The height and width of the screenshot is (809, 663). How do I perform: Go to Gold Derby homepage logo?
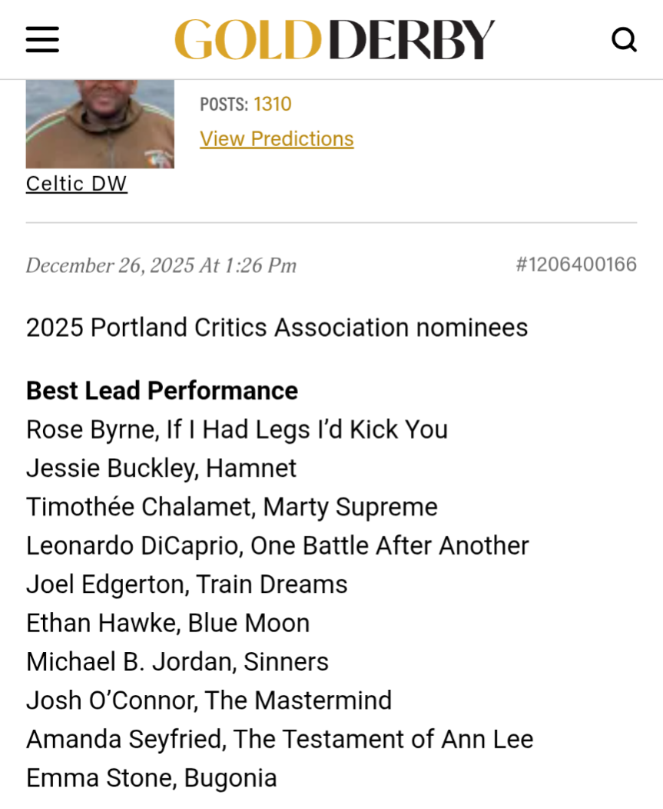coord(335,39)
